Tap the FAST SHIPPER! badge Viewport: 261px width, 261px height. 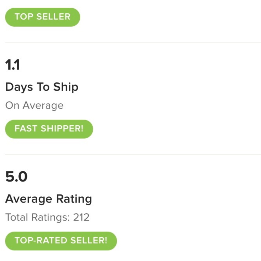click(49, 129)
